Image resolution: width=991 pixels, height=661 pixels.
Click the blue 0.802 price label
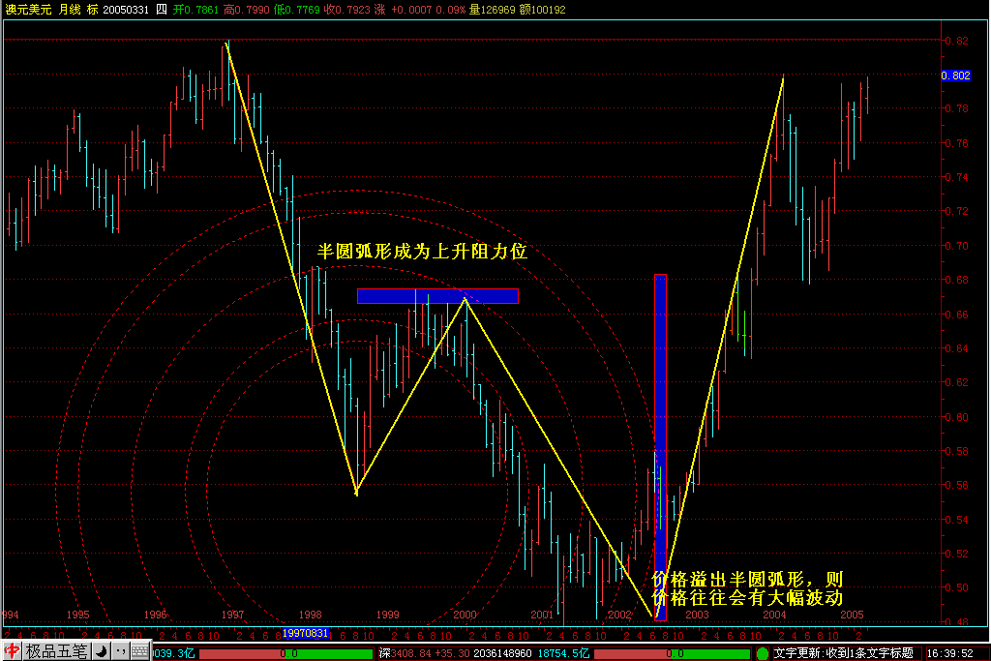[955, 75]
